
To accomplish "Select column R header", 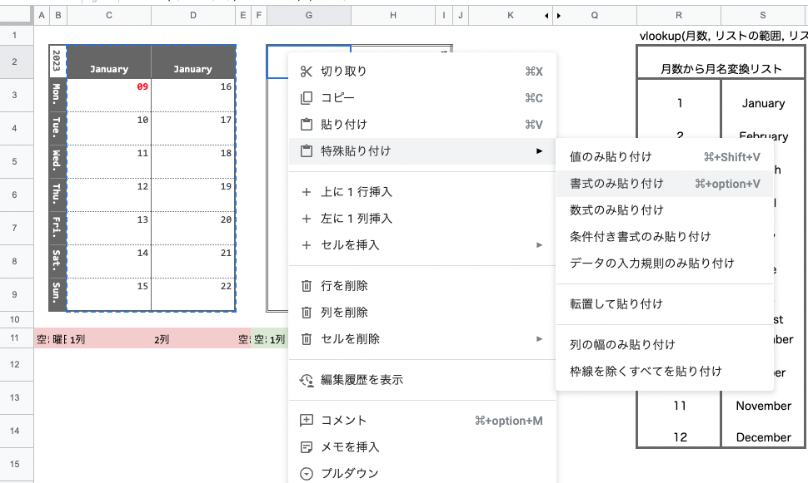I will click(x=679, y=16).
